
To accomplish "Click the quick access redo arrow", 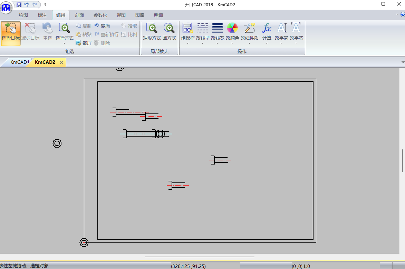I will point(35,4).
